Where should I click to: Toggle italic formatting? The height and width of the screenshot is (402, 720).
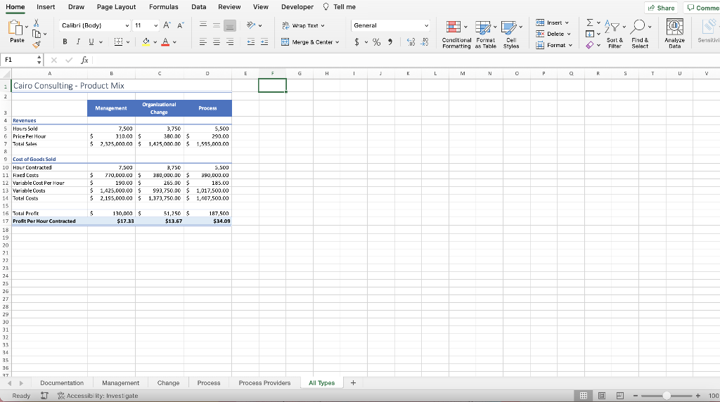coord(78,41)
